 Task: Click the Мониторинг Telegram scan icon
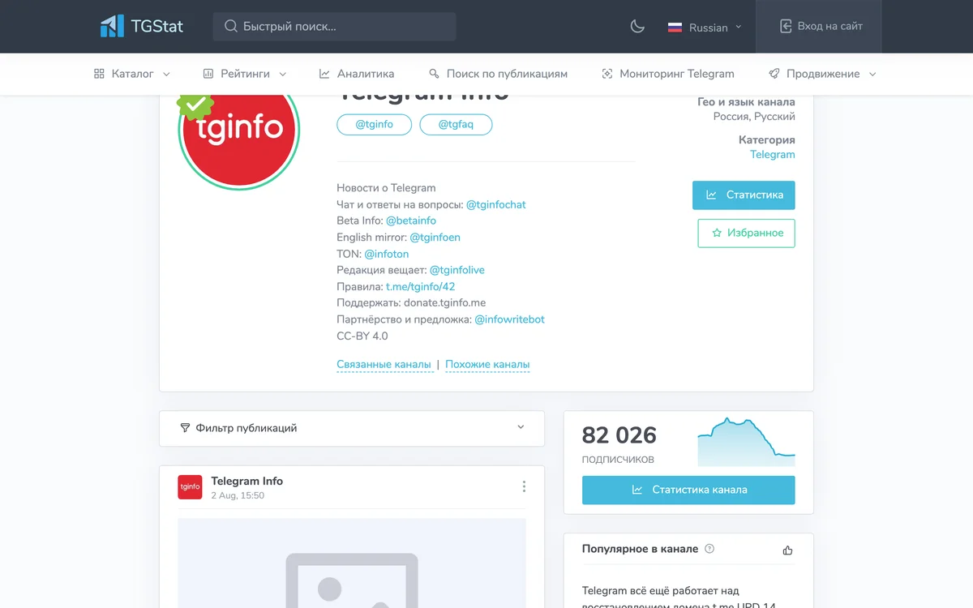point(607,74)
